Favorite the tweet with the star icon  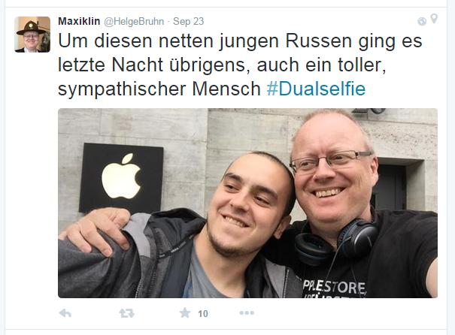pyautogui.click(x=185, y=313)
